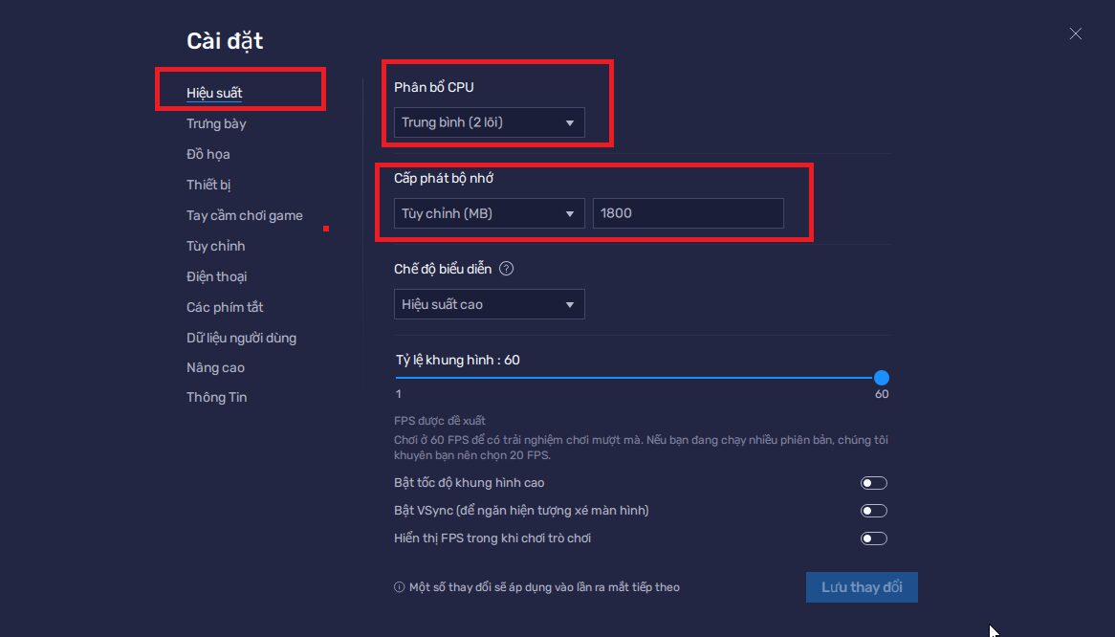The height and width of the screenshot is (637, 1115).
Task: Open the Chế độ biểu diễn dropdown
Action: click(x=489, y=304)
